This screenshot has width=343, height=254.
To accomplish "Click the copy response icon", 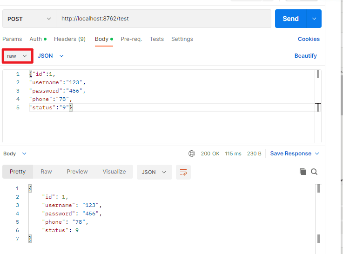I will 303,172.
